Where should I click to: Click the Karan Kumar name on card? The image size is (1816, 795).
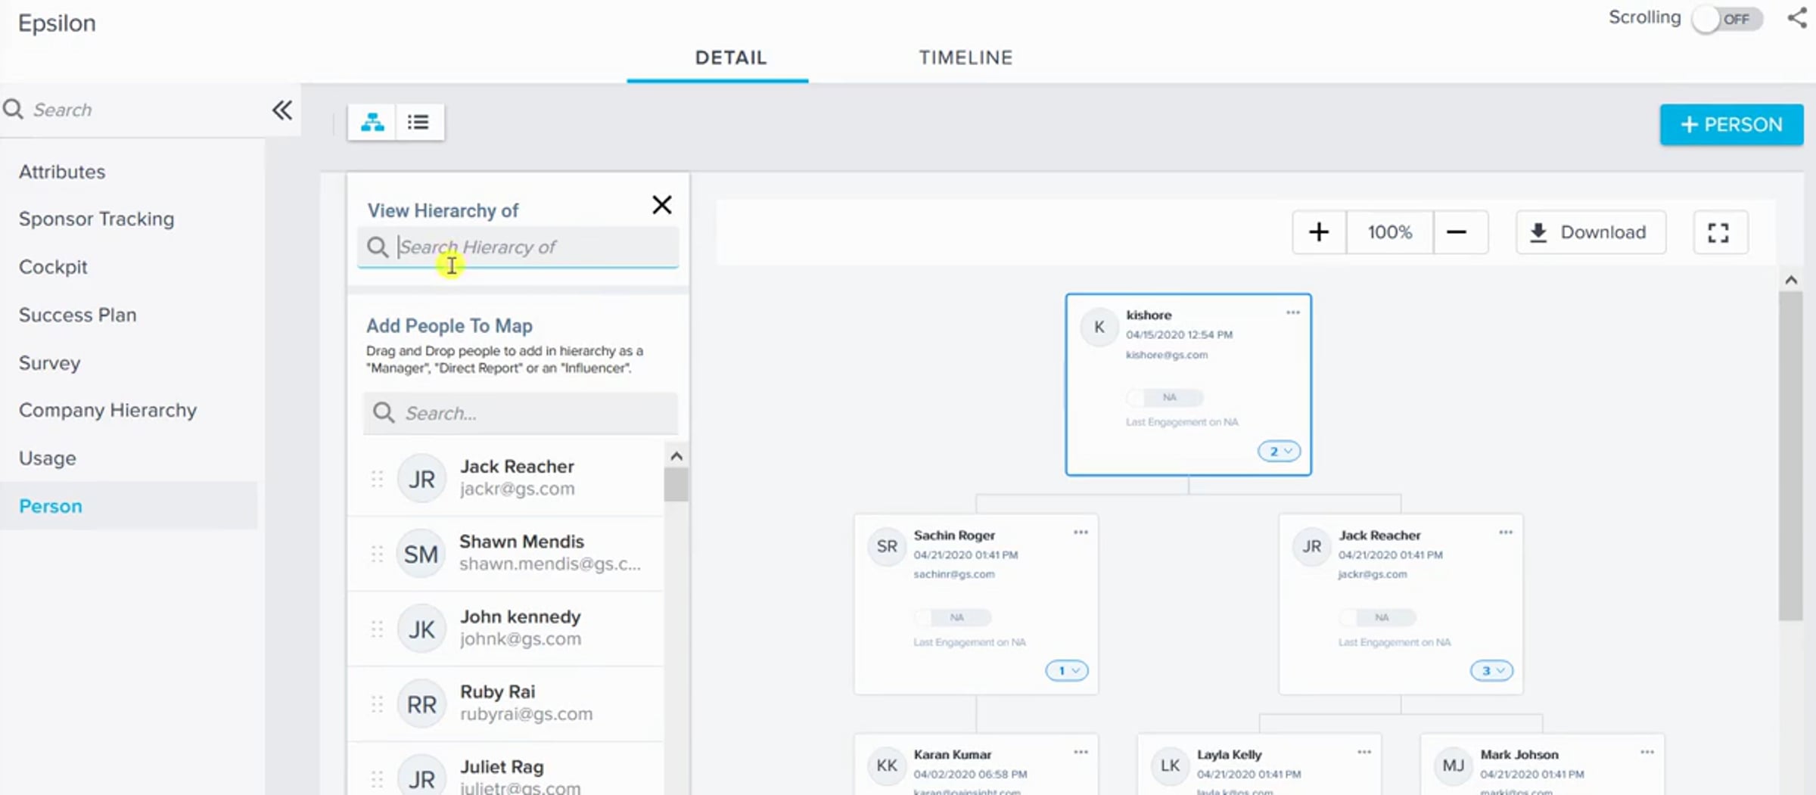(x=952, y=754)
